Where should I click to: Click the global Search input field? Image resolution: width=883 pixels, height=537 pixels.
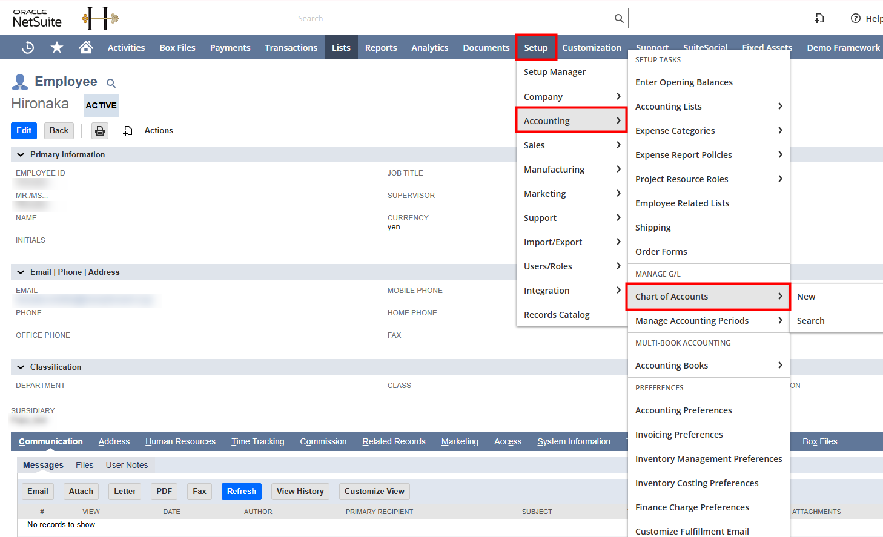click(x=455, y=18)
